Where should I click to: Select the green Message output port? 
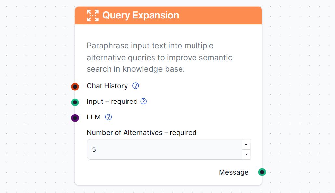point(262,172)
